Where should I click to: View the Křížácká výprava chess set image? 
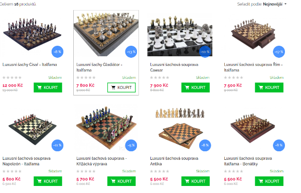click(x=106, y=128)
